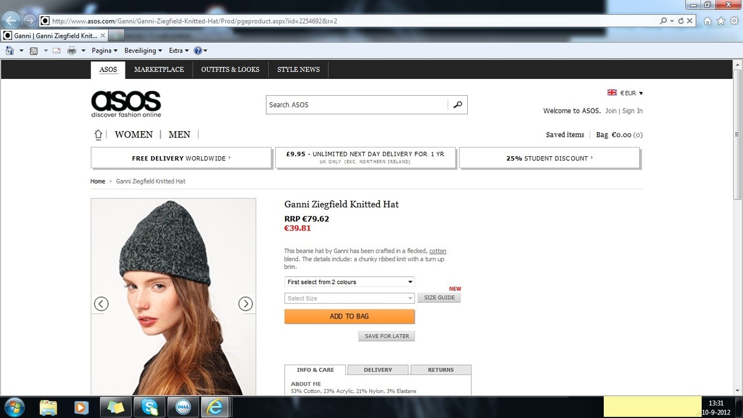Screen dimensions: 743x418
Task: Click the ASOS search magnifier button
Action: pyautogui.click(x=457, y=105)
